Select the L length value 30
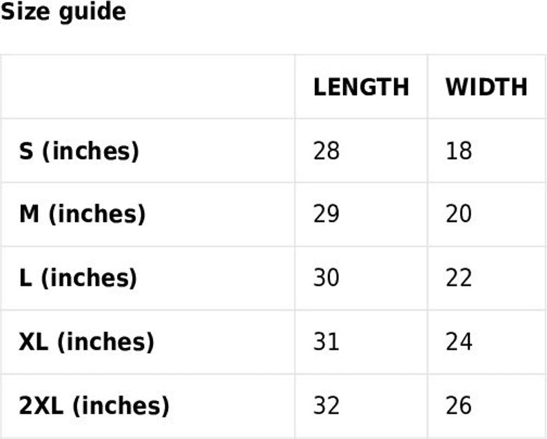The height and width of the screenshot is (439, 547). (326, 278)
